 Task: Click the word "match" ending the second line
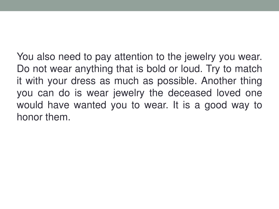248,69
